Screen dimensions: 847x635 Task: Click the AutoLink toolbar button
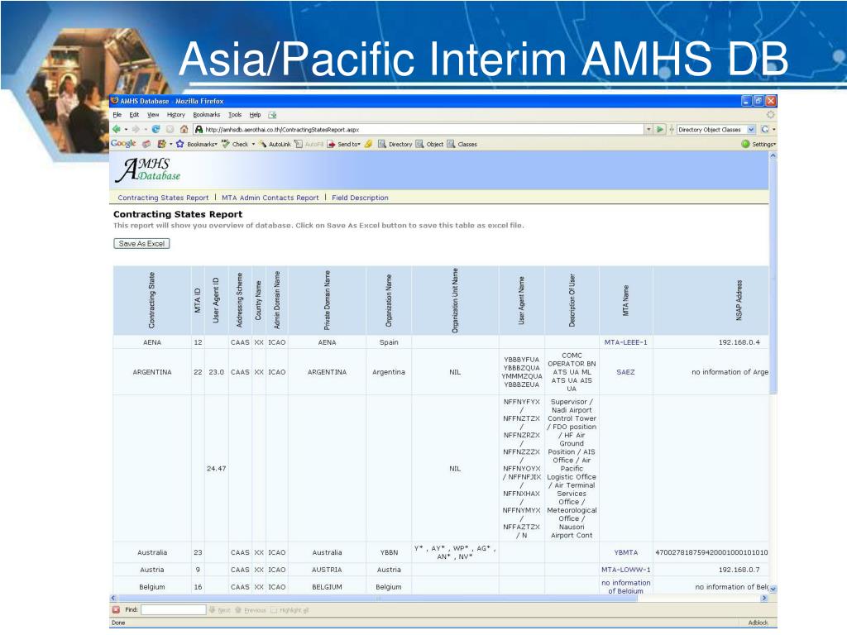[x=275, y=144]
